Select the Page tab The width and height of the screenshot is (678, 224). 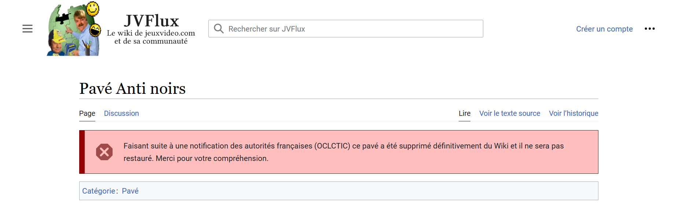tap(87, 113)
